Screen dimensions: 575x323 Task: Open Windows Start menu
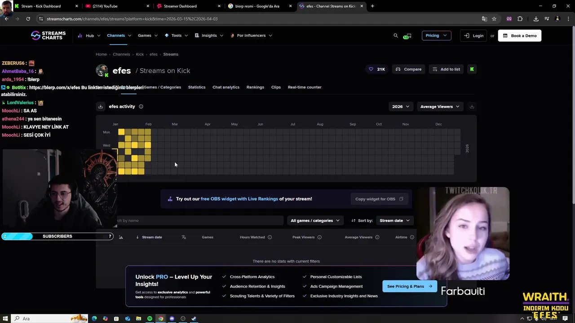5,319
